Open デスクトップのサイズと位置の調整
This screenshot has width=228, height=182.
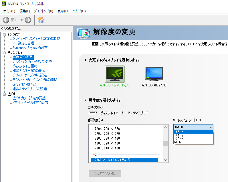(35, 80)
